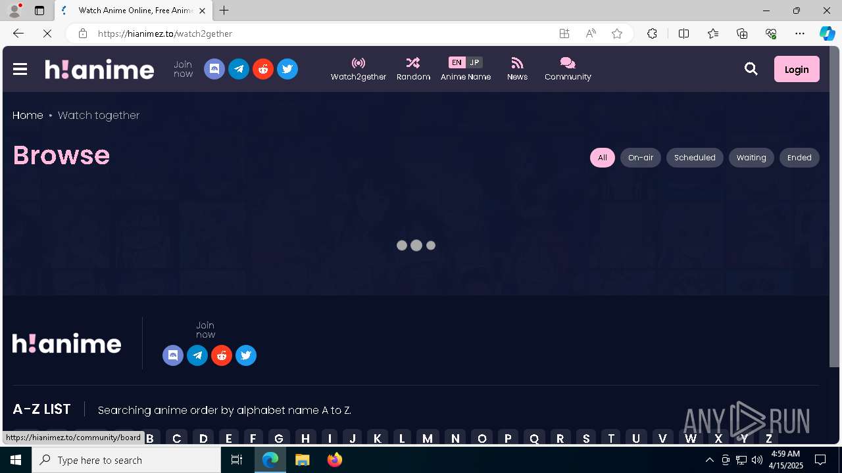This screenshot has height=473, width=842.
Task: Open Discord link in header
Action: (214, 69)
